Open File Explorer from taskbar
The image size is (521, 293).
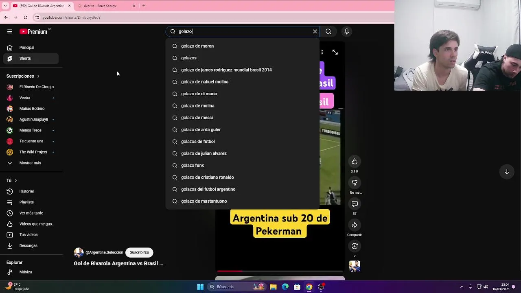click(x=273, y=287)
